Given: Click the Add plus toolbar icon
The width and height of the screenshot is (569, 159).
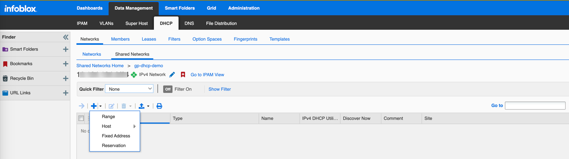Looking at the screenshot, I should [93, 106].
